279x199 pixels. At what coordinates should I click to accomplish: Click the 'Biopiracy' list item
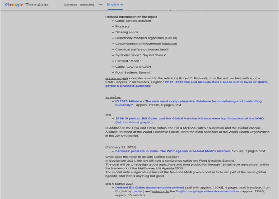(x=122, y=27)
